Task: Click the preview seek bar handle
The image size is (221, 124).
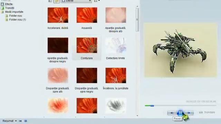Action: tap(152, 106)
